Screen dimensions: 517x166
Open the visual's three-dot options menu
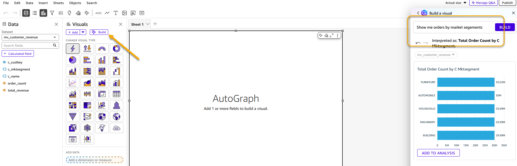(338, 35)
